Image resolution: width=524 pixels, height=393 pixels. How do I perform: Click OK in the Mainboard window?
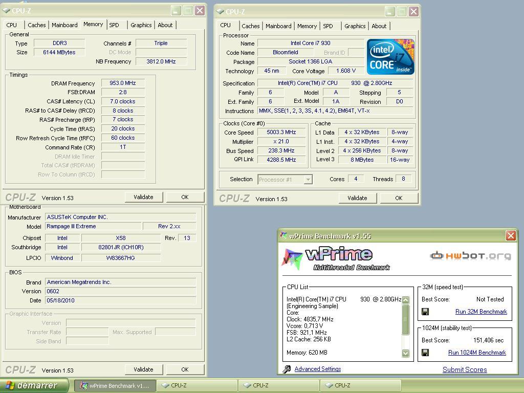[185, 369]
